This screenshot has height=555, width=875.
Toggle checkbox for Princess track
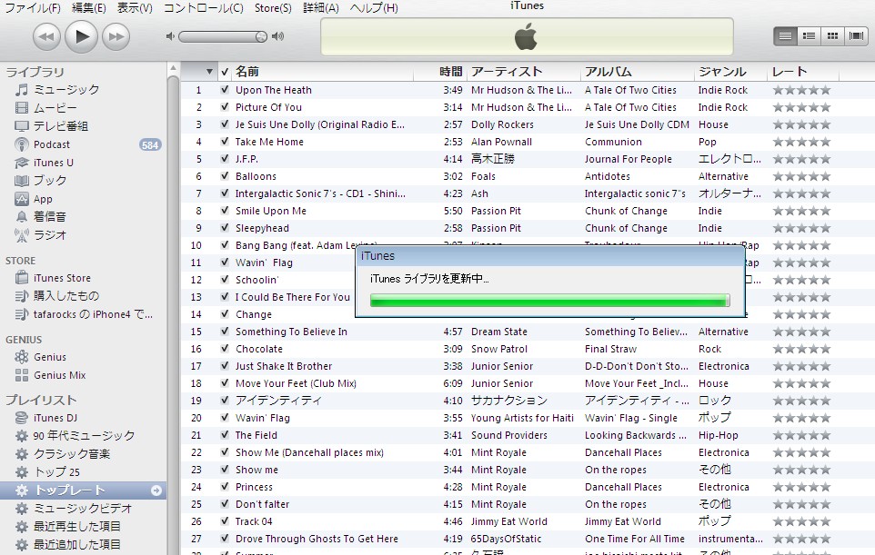coord(225,487)
